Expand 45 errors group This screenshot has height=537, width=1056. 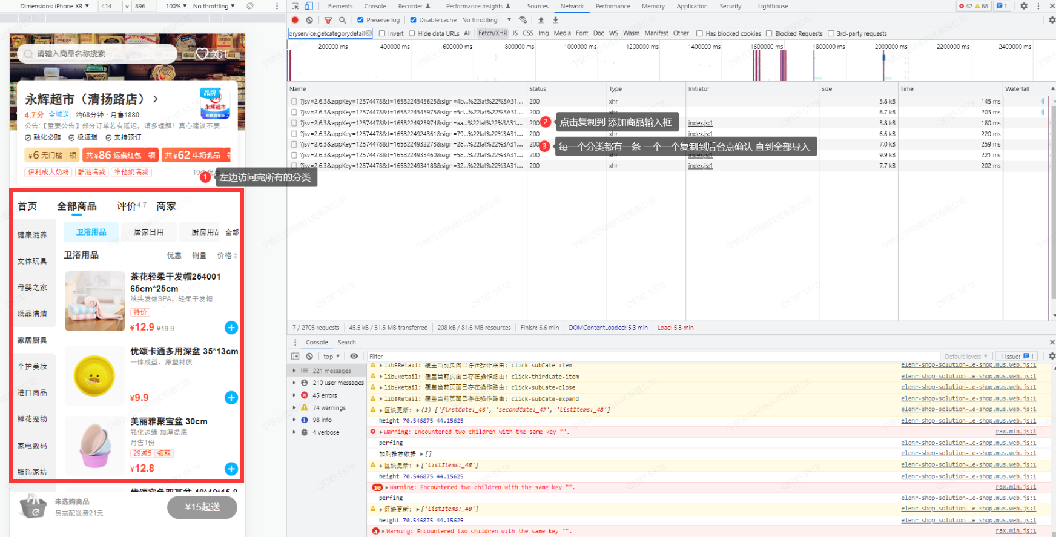295,395
